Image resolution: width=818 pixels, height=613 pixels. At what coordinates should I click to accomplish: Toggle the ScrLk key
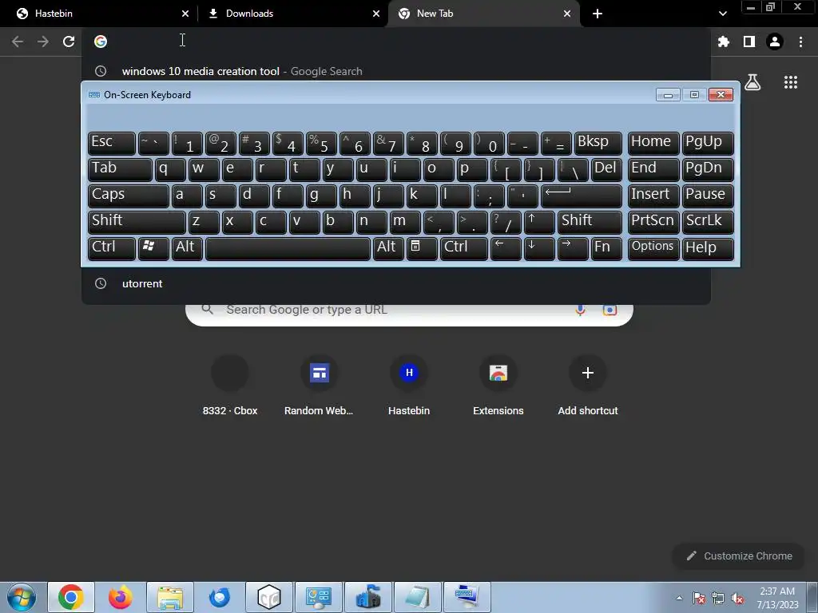click(708, 222)
